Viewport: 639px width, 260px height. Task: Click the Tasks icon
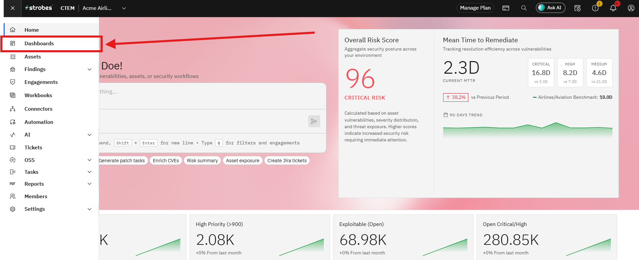tap(13, 172)
